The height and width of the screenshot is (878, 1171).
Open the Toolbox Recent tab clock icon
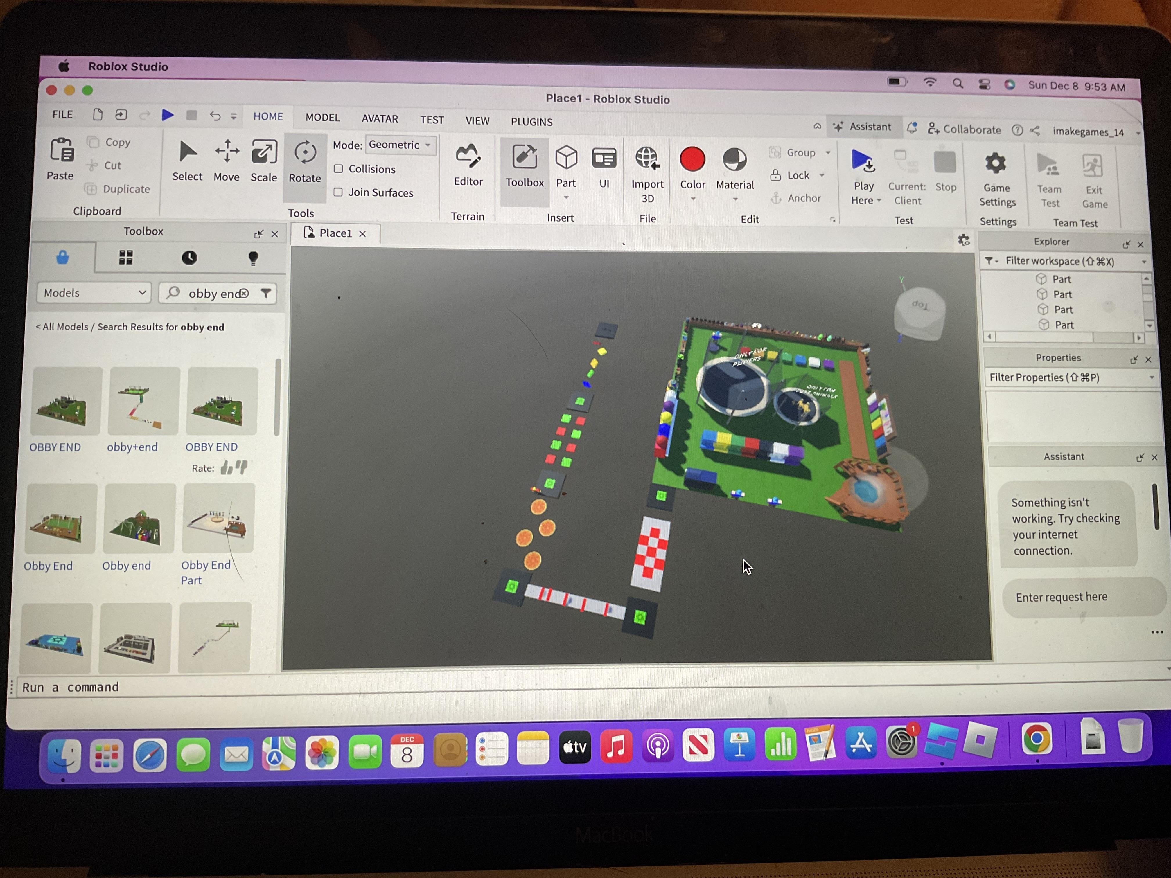[189, 258]
